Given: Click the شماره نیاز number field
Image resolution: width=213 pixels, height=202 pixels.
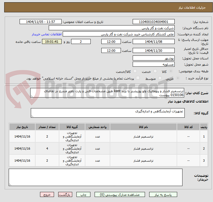Looking at the screenshot, I should point(153,22).
